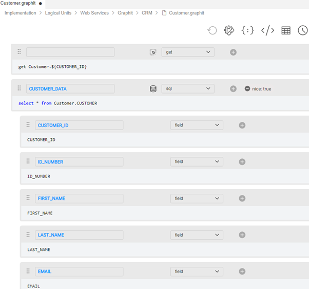
Task: Open the settings gear icon in toolbar
Action: tap(229, 31)
